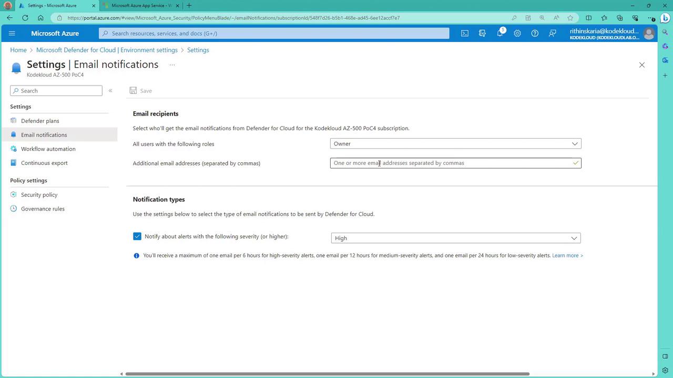Viewport: 673px width, 378px height.
Task: Click the Save button
Action: 141,91
